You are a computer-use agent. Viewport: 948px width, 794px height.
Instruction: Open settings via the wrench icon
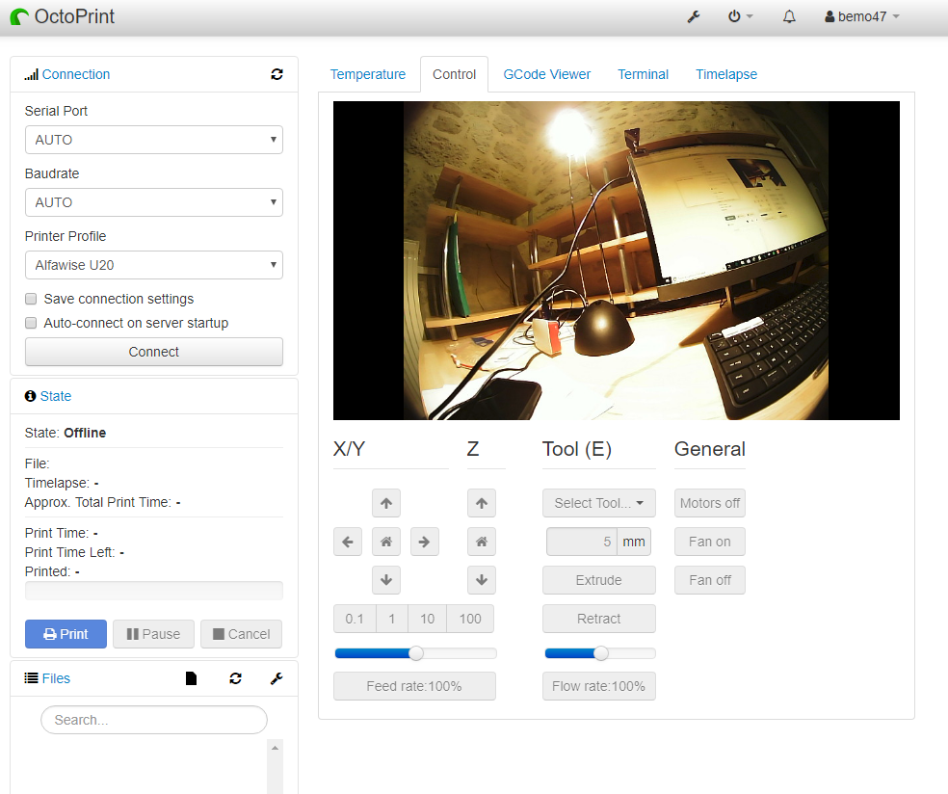(694, 17)
